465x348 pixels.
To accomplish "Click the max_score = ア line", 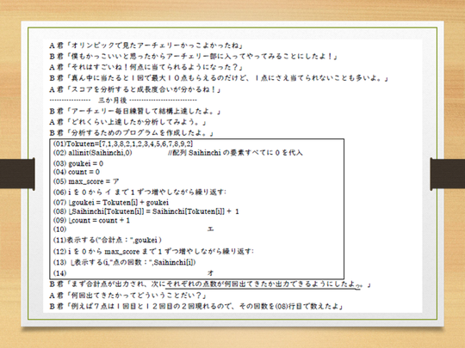I will pyautogui.click(x=86, y=181).
